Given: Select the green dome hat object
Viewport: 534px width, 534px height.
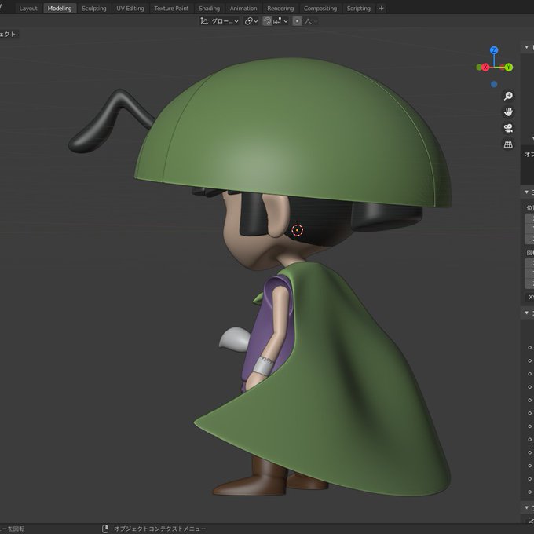Looking at the screenshot, I should [293, 133].
